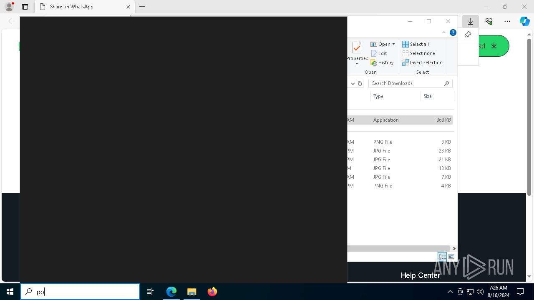Open volume control tray icon

click(480, 292)
